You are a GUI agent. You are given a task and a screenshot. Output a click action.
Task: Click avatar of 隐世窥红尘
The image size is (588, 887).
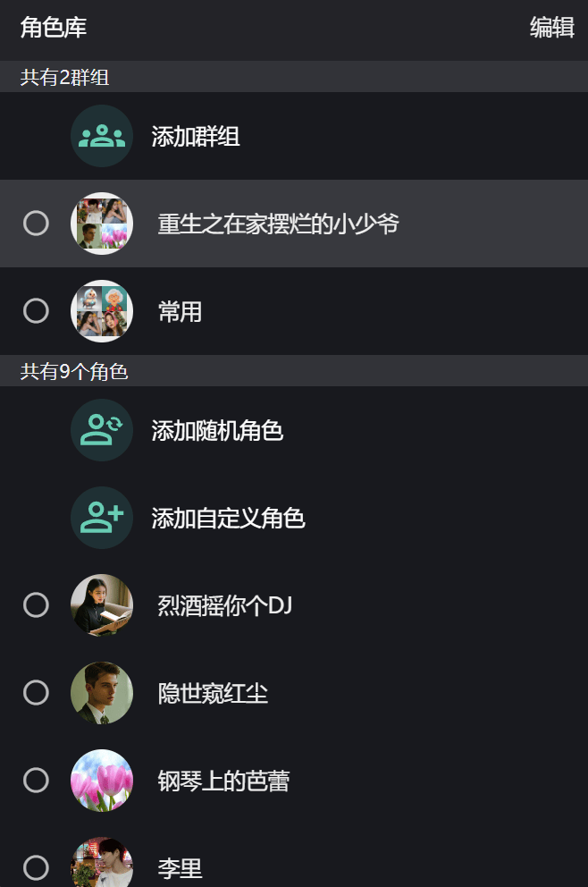pyautogui.click(x=102, y=693)
